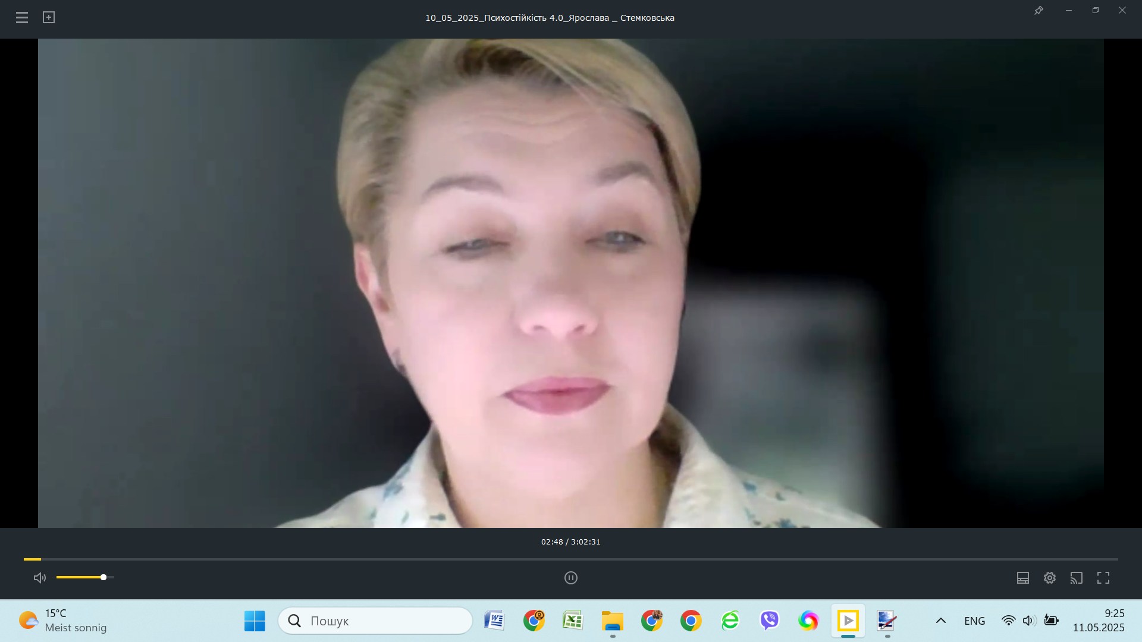Pin the player window on top
This screenshot has height=642, width=1142.
pos(1039,11)
